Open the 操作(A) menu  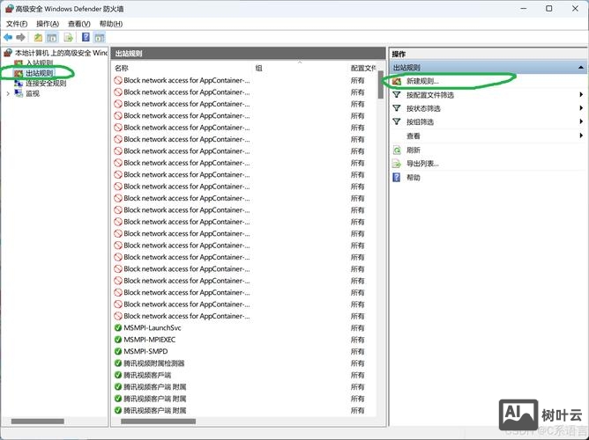(x=48, y=24)
